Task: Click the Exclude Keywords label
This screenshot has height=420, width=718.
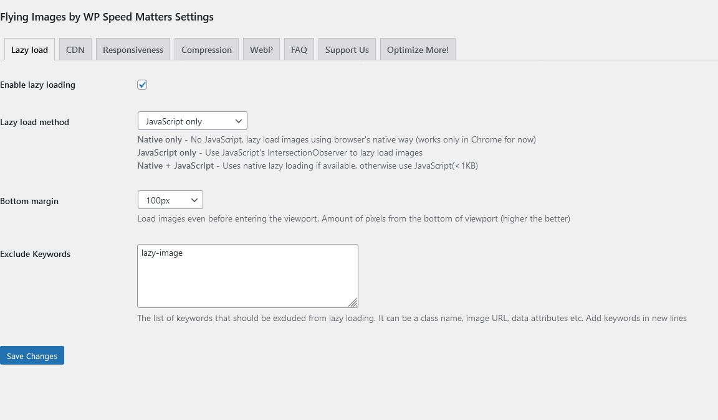Action: 36,254
